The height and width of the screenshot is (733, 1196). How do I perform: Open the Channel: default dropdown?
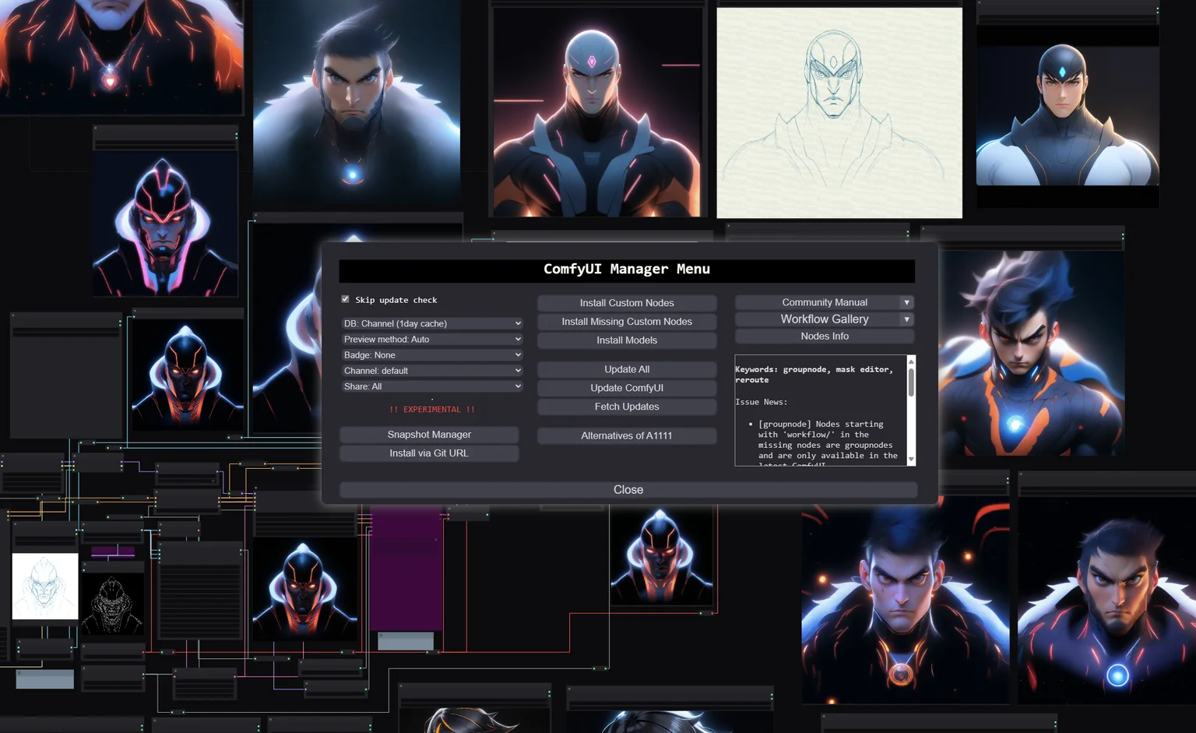(x=432, y=371)
